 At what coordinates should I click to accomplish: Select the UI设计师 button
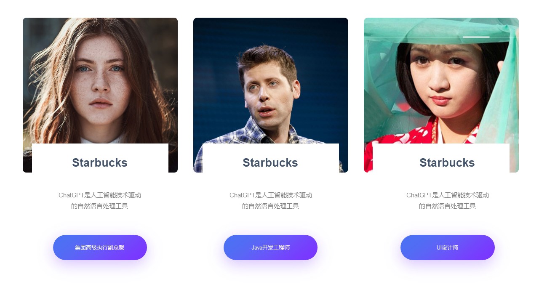coord(448,247)
